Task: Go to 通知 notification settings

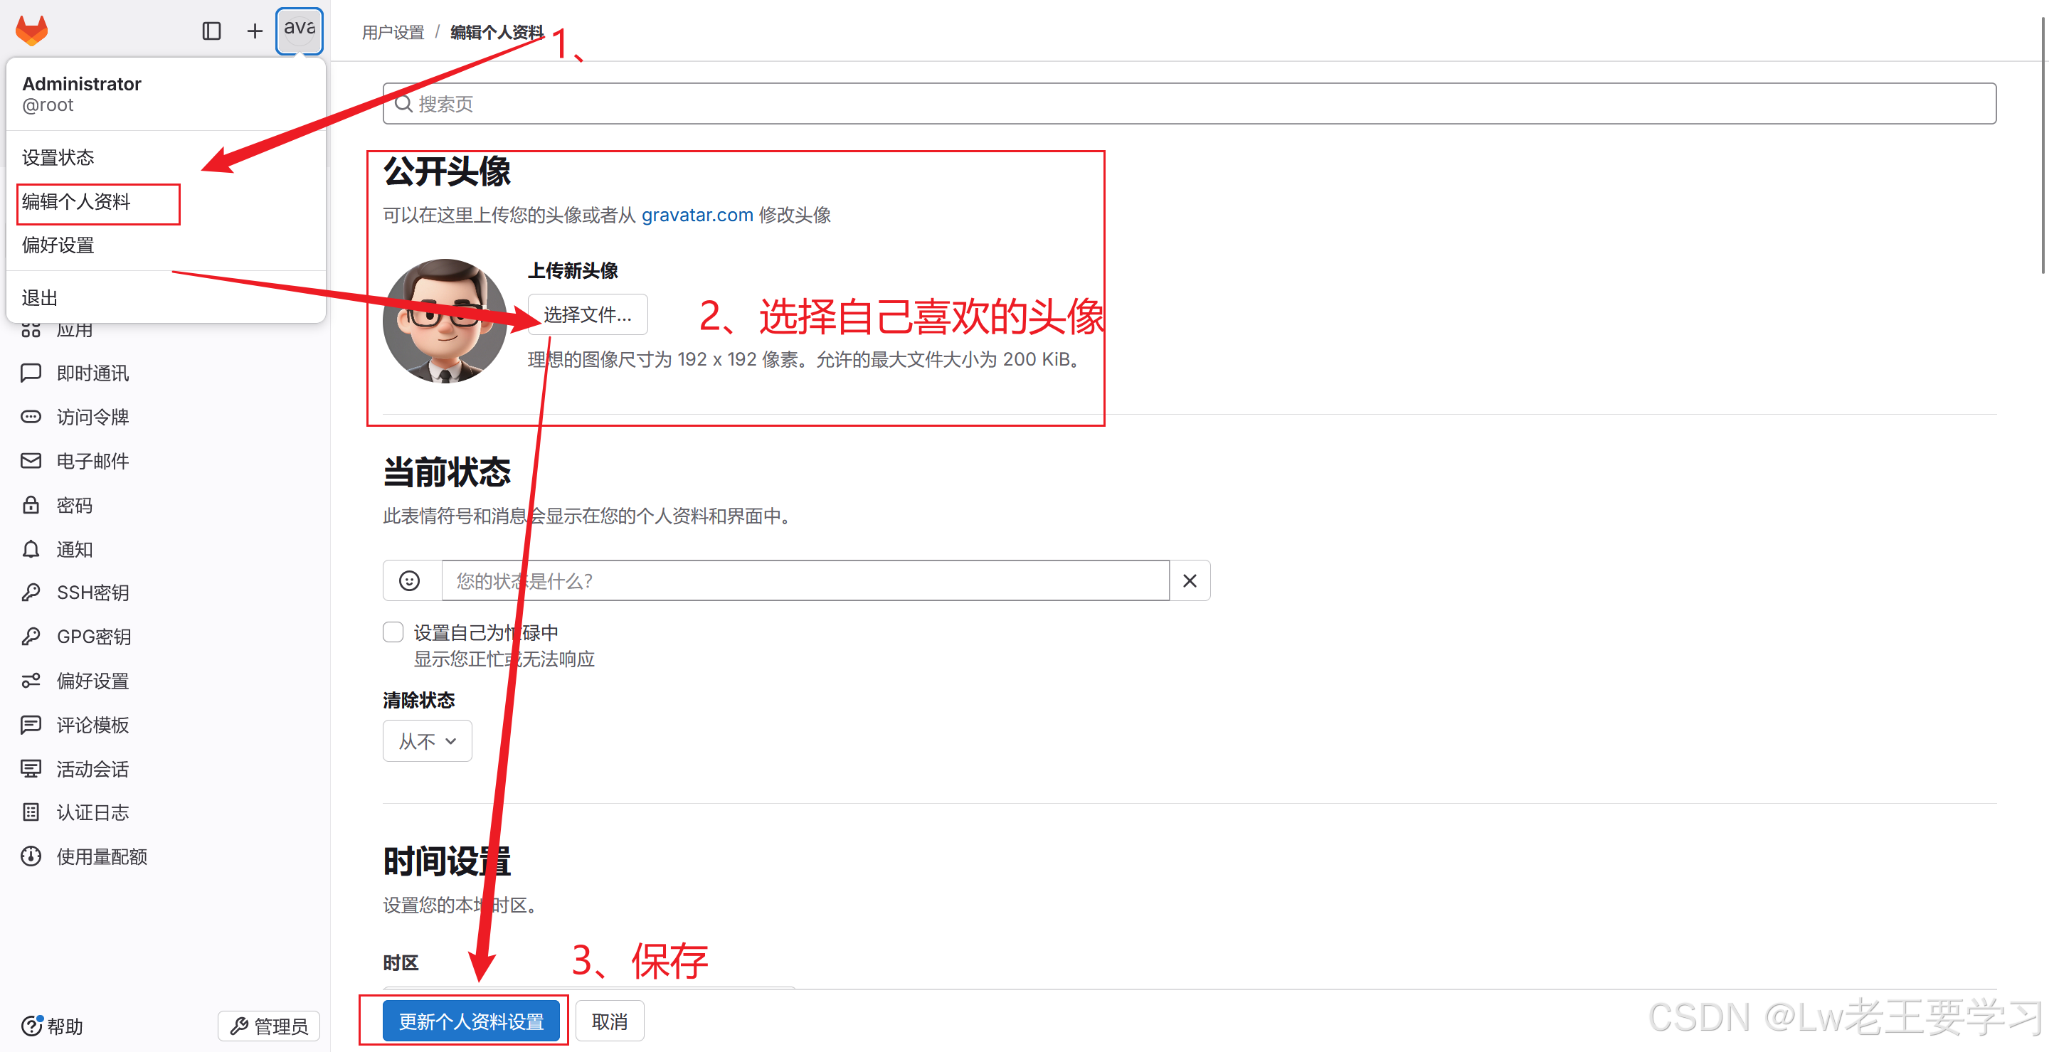Action: 75,549
